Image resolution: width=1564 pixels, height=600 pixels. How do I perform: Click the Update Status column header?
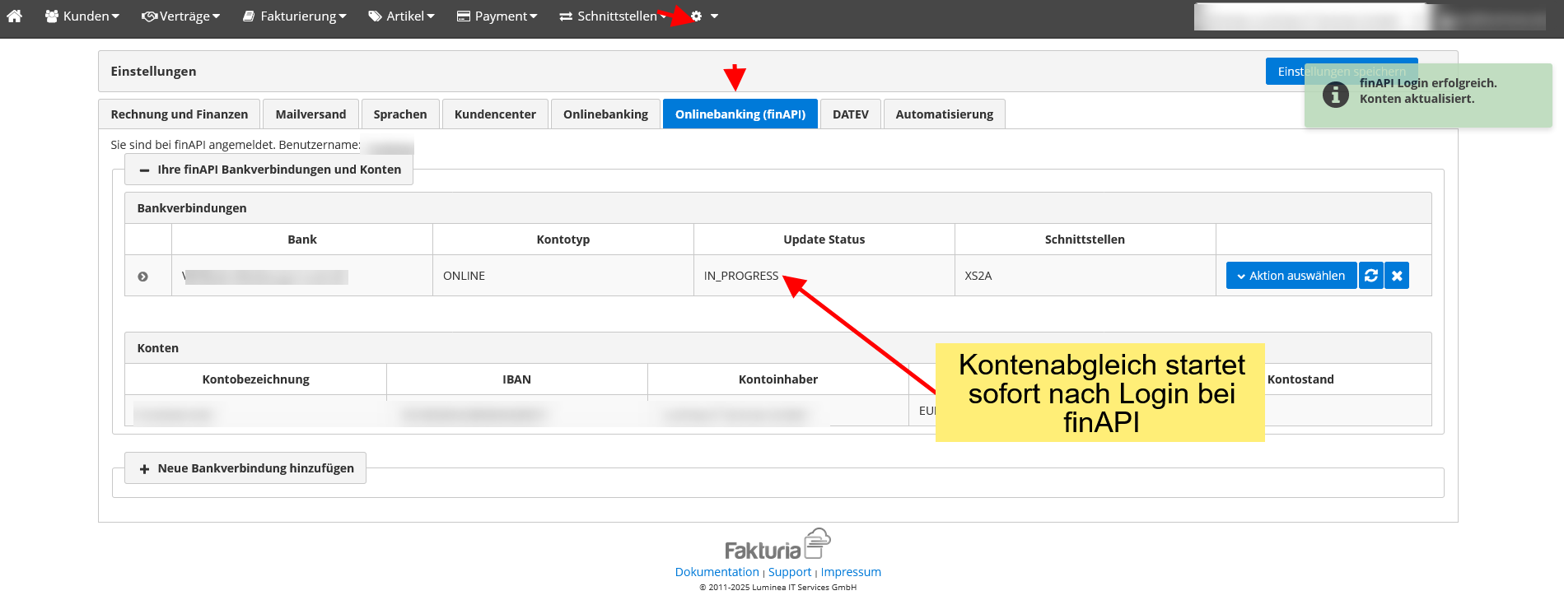(x=824, y=240)
